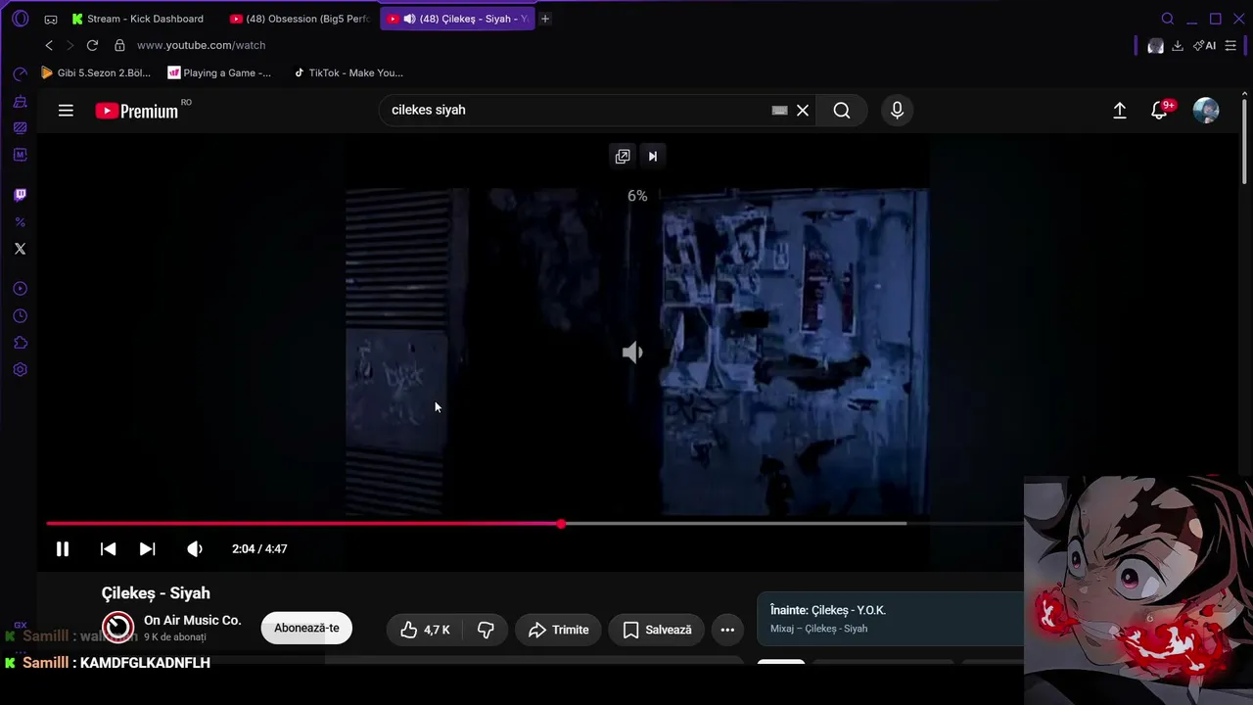Open the browser AI assistant button
Viewport: 1253px width, 705px height.
(1204, 46)
